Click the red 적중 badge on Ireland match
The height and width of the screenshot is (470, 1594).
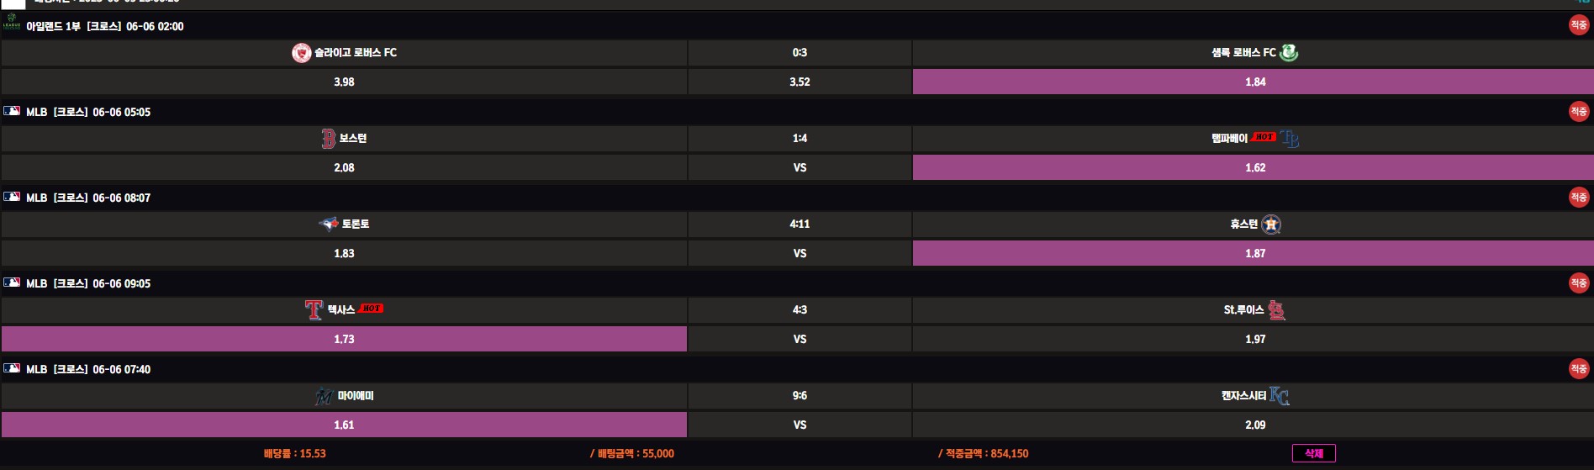[x=1578, y=25]
